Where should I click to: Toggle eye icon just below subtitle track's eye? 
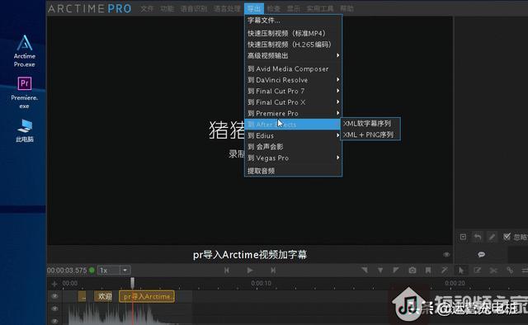pyautogui.click(x=55, y=309)
